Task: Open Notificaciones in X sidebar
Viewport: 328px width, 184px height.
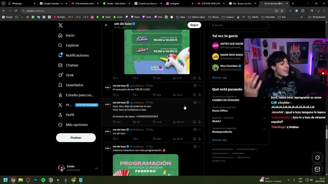Action: click(73, 55)
